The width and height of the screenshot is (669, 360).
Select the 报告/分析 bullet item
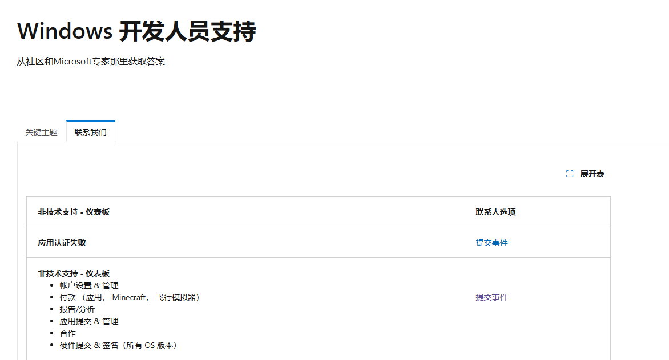tap(77, 309)
